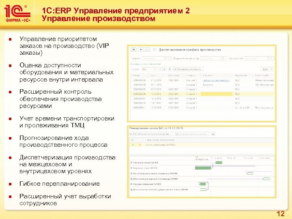This screenshot has width=292, height=219.
Task: Click the yellow highlighted state cell
Action: point(217,94)
